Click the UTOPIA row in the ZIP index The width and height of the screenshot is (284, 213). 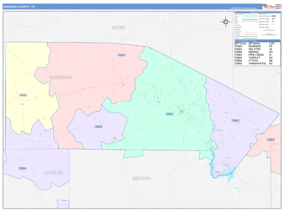[257, 61]
